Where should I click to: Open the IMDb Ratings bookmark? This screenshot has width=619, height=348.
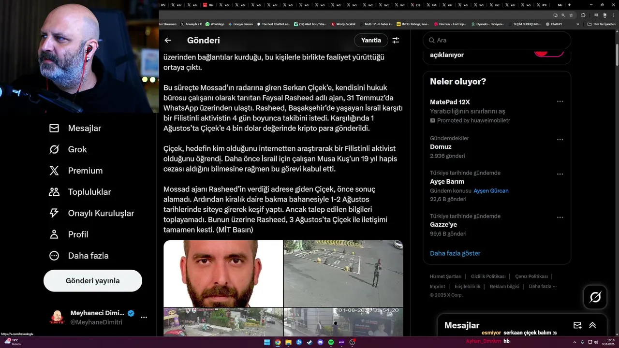point(413,24)
